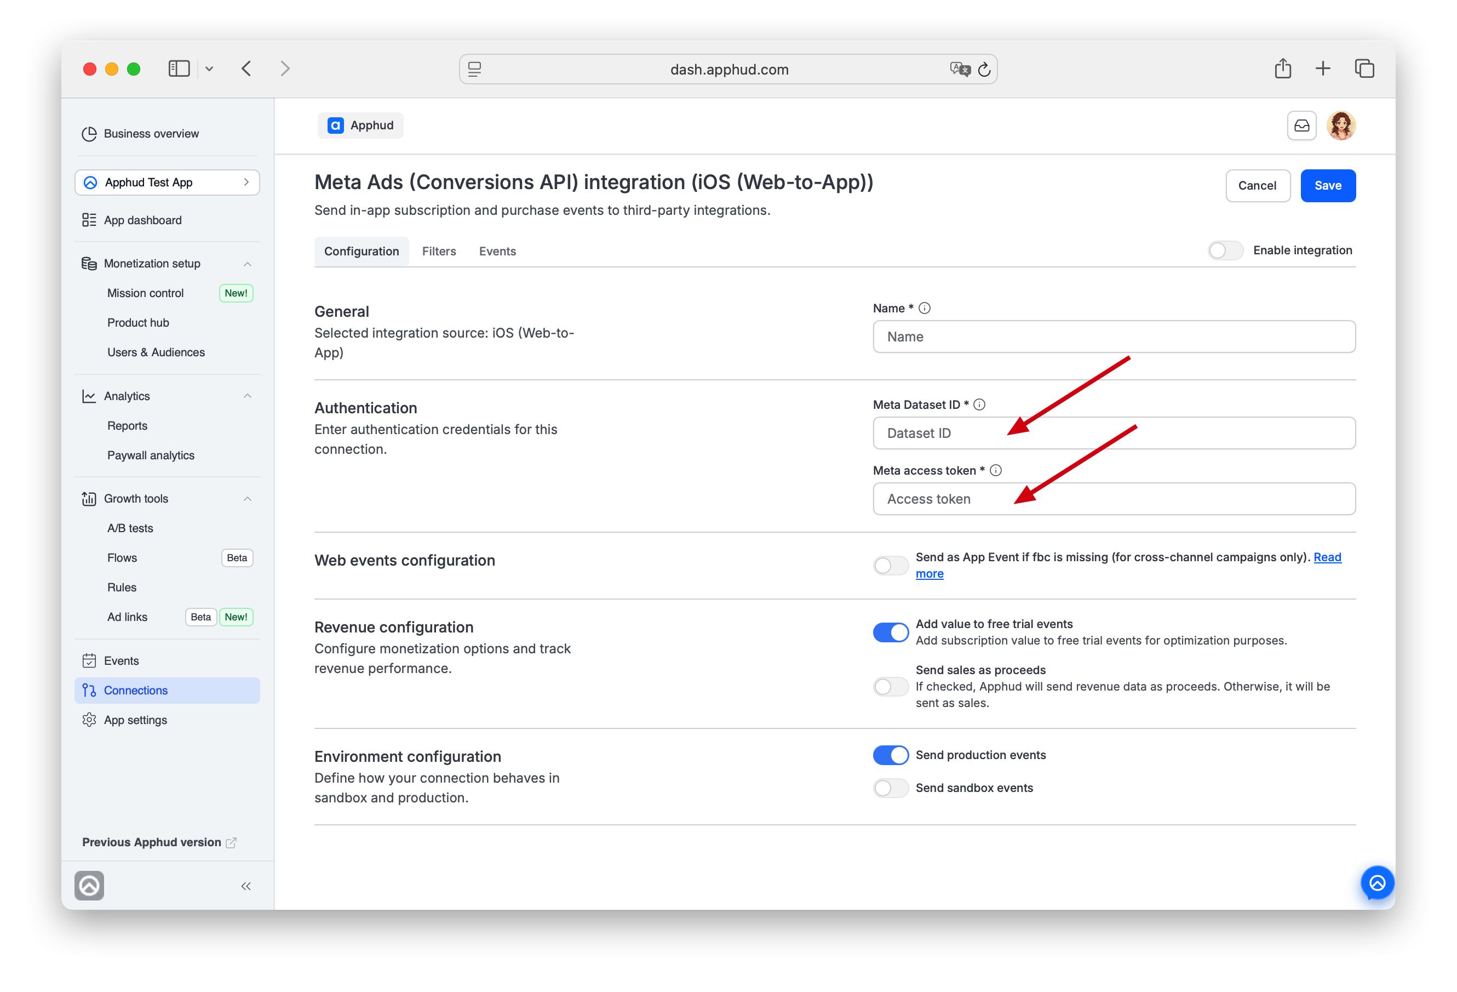Disable Send production events
This screenshot has height=992, width=1457.
coord(890,755)
